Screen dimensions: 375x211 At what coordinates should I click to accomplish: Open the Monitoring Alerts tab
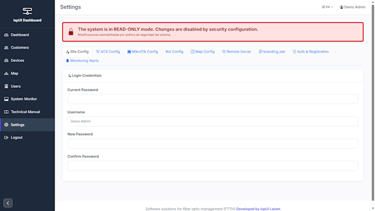pos(82,61)
